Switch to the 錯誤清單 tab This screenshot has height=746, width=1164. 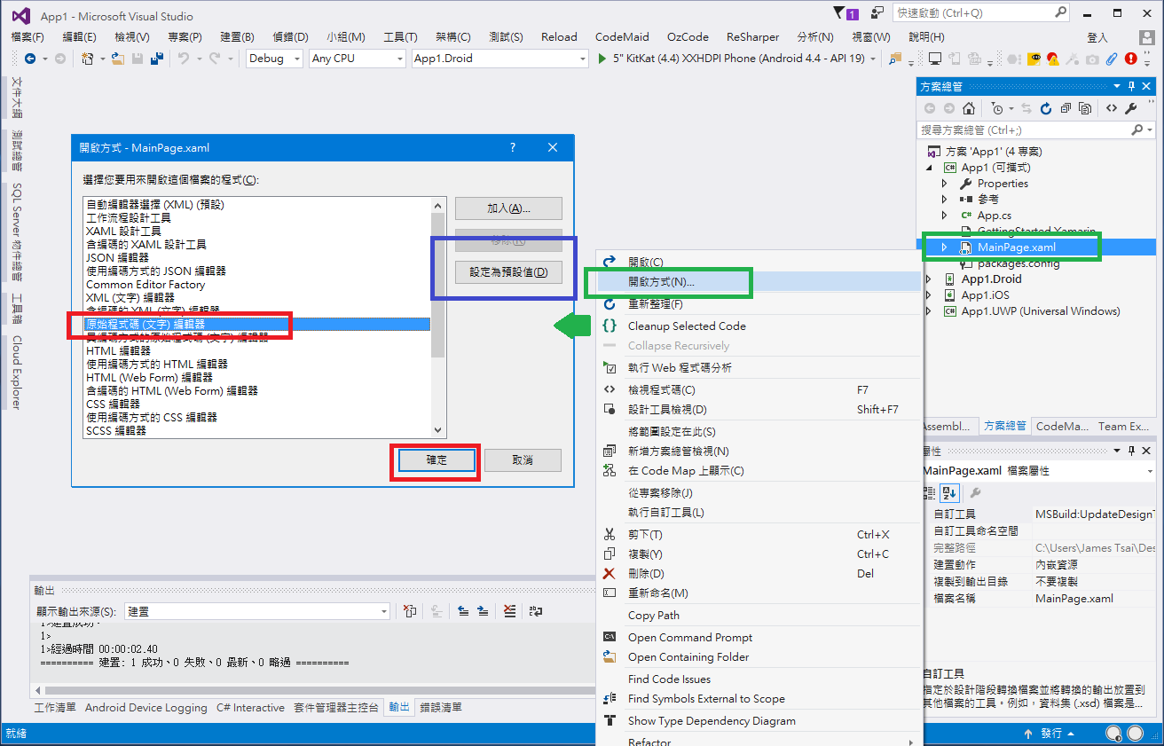[x=441, y=708]
